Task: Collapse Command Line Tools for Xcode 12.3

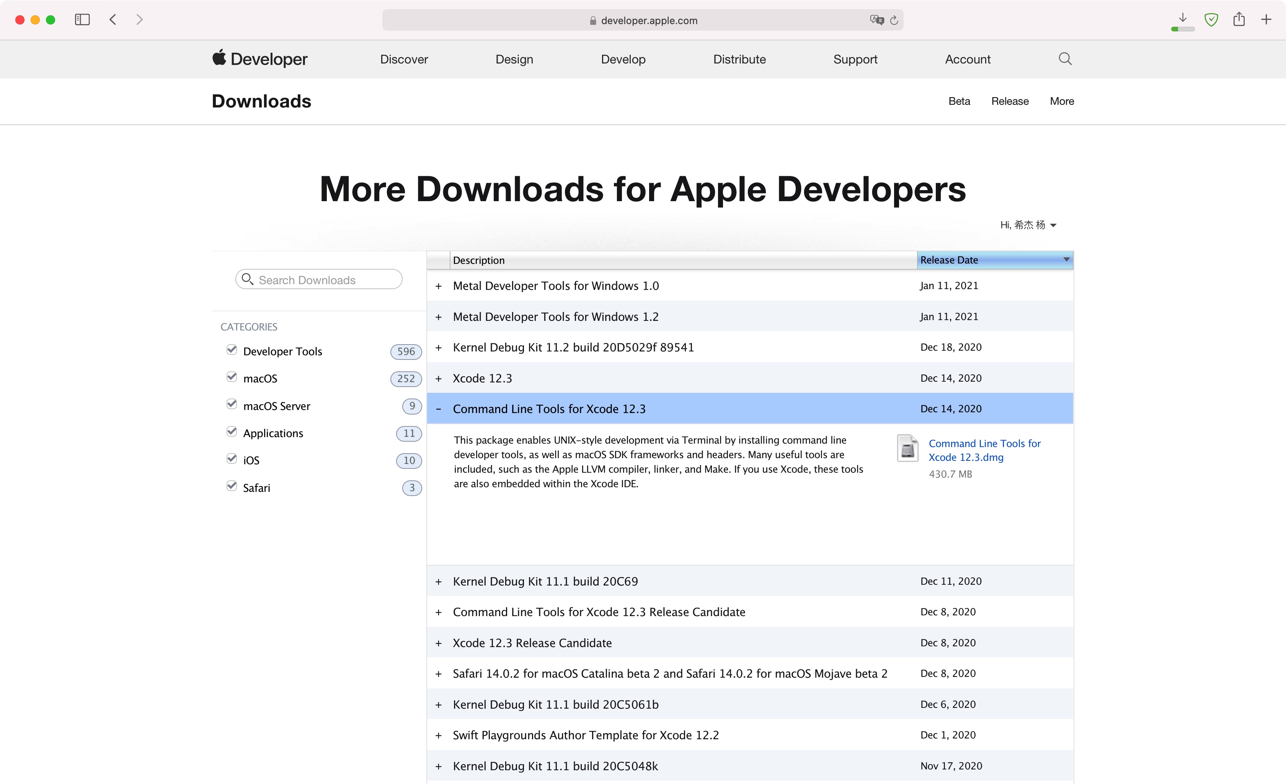Action: 438,409
